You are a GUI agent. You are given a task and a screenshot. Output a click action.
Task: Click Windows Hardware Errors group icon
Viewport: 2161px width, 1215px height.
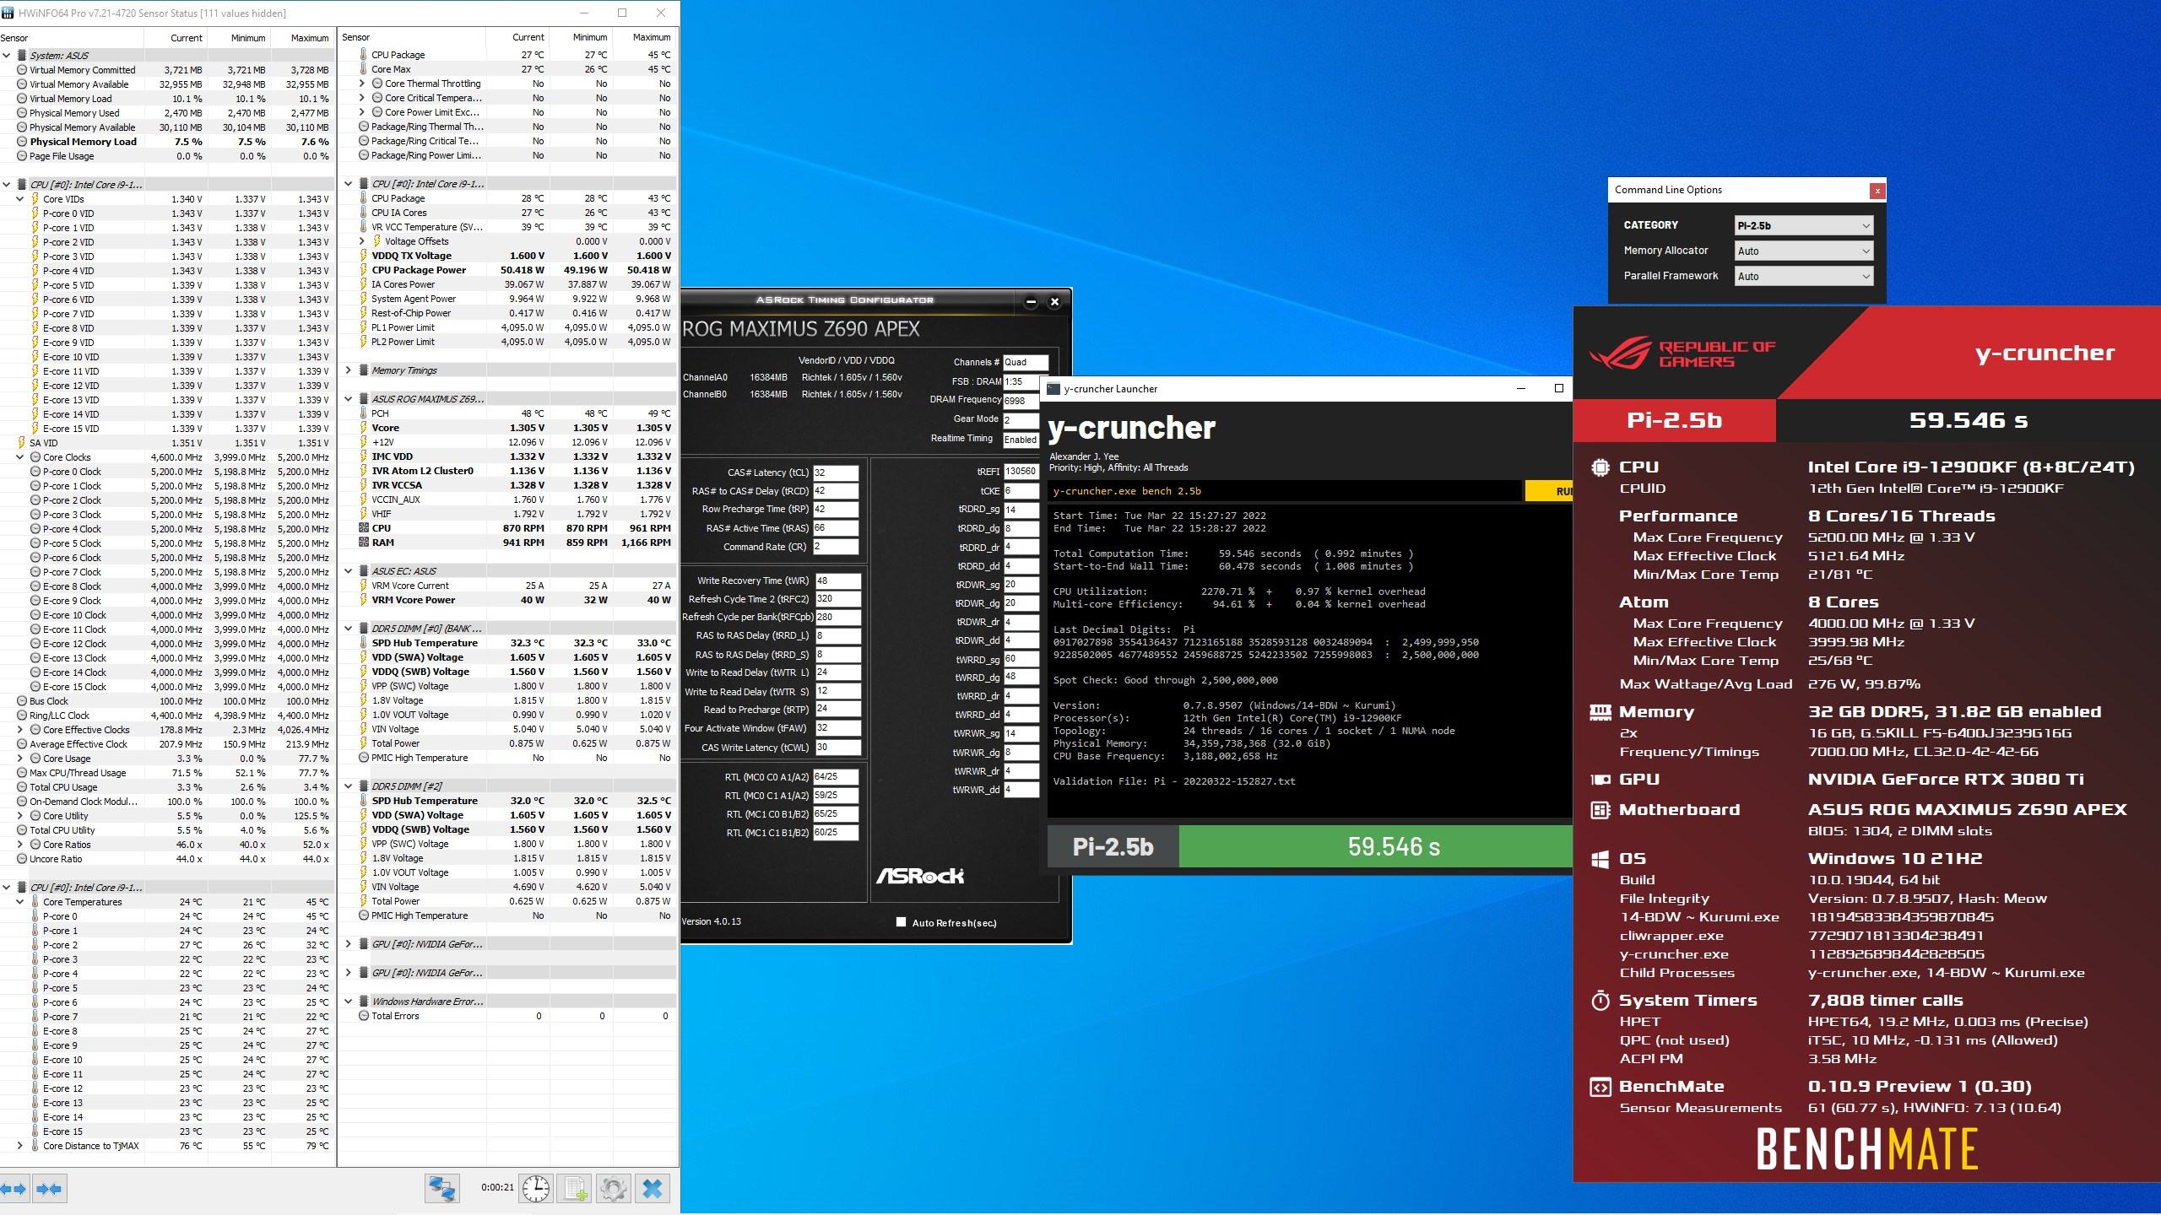(364, 1002)
